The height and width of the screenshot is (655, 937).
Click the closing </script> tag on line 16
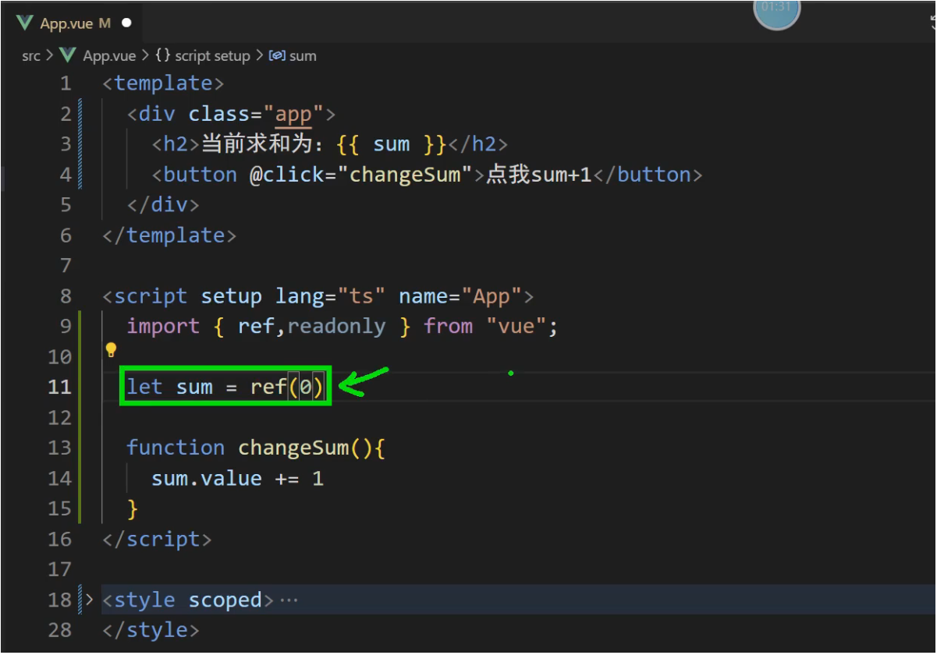click(157, 539)
